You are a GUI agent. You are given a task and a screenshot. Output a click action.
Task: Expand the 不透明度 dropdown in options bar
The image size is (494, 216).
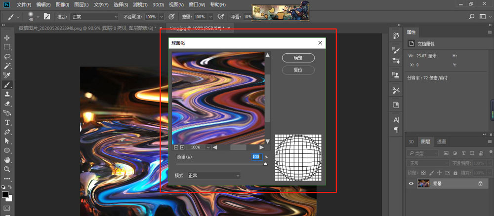(x=161, y=17)
